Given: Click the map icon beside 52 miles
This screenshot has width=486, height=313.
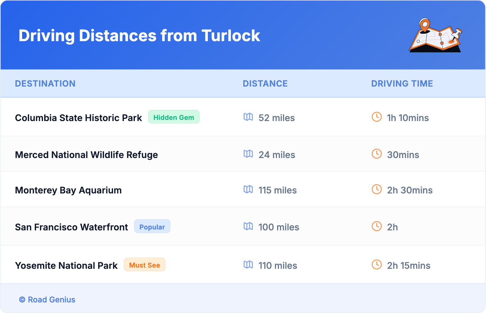Looking at the screenshot, I should [248, 117].
